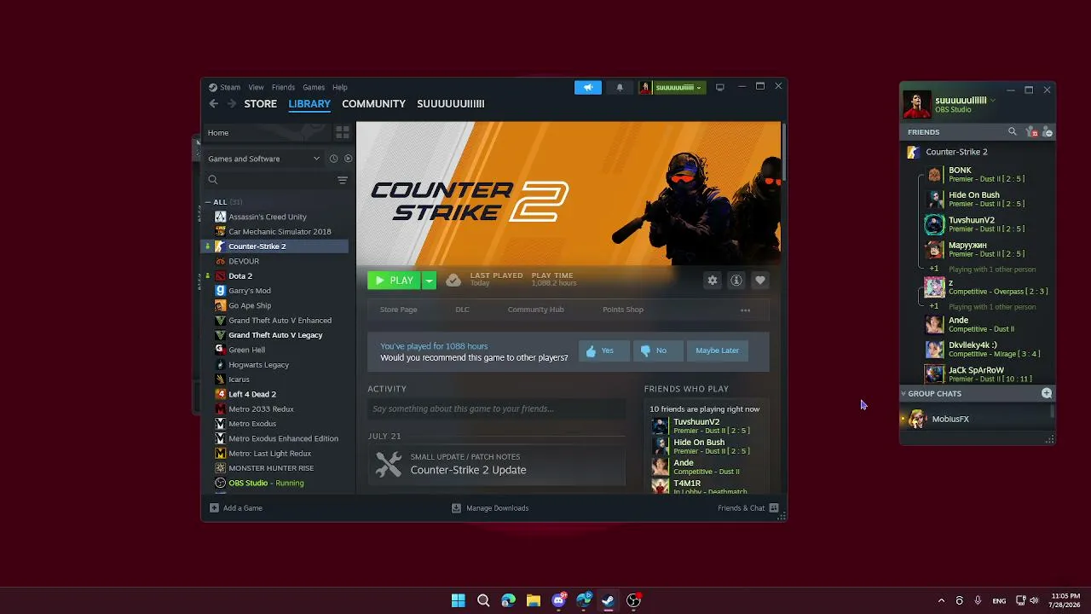Viewport: 1091px width, 614px height.
Task: Click Add a Game
Action: [x=236, y=508]
